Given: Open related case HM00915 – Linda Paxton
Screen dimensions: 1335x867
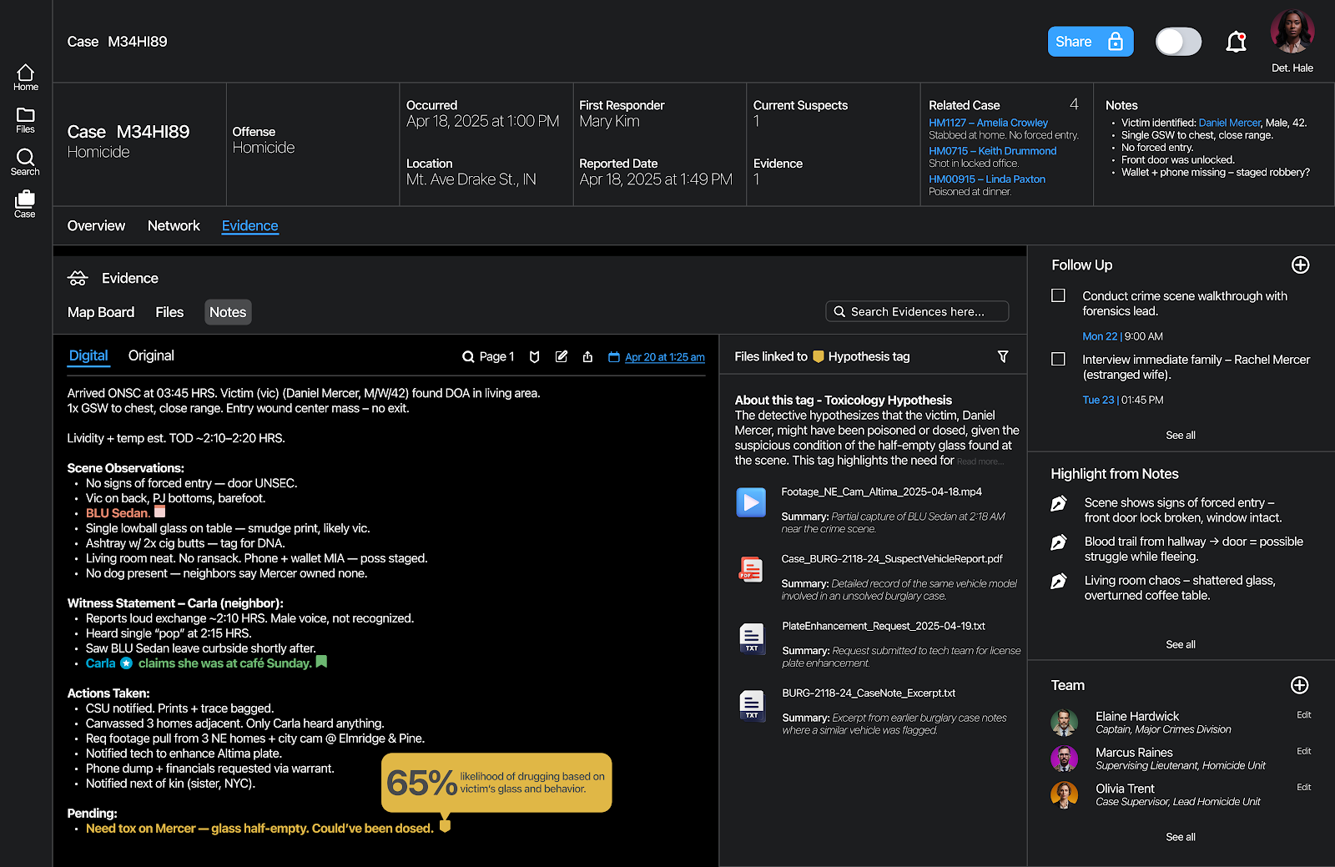Looking at the screenshot, I should pos(987,179).
